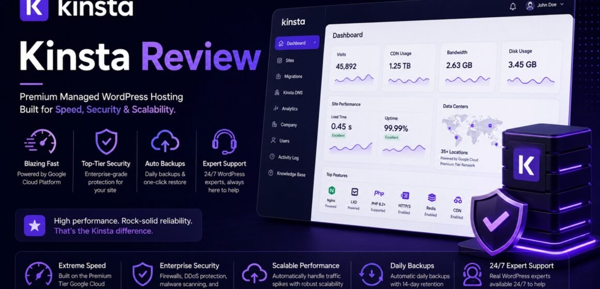Click the CDN Usage 1.25 TB card
The width and height of the screenshot is (600, 289).
[409, 67]
